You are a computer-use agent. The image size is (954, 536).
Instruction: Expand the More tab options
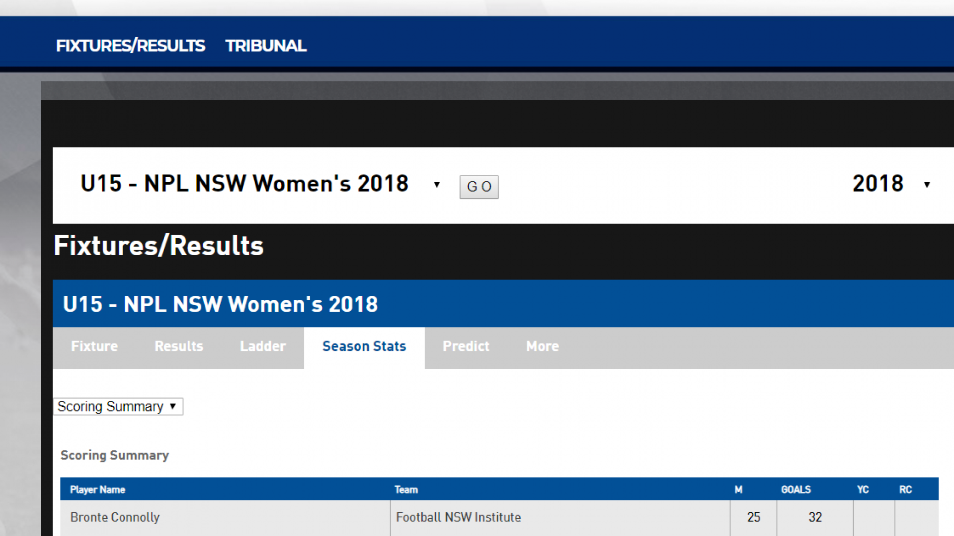pos(542,346)
